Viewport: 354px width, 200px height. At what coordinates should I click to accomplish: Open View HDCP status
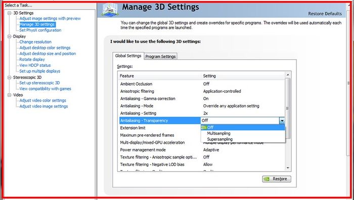pos(35,65)
